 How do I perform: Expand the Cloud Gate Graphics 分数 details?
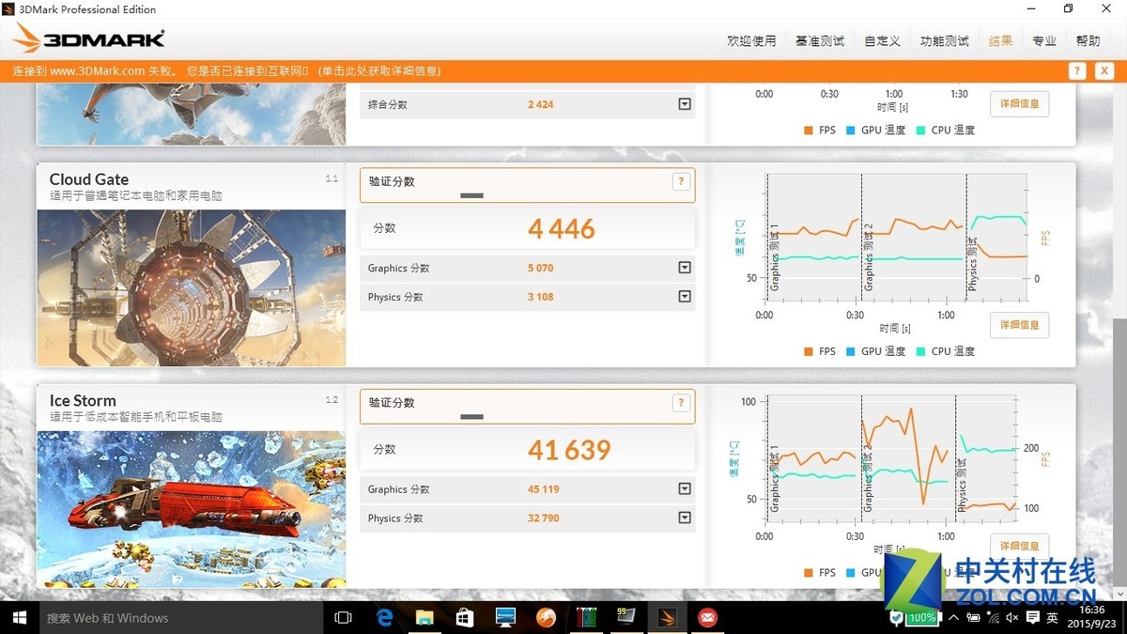tap(685, 268)
